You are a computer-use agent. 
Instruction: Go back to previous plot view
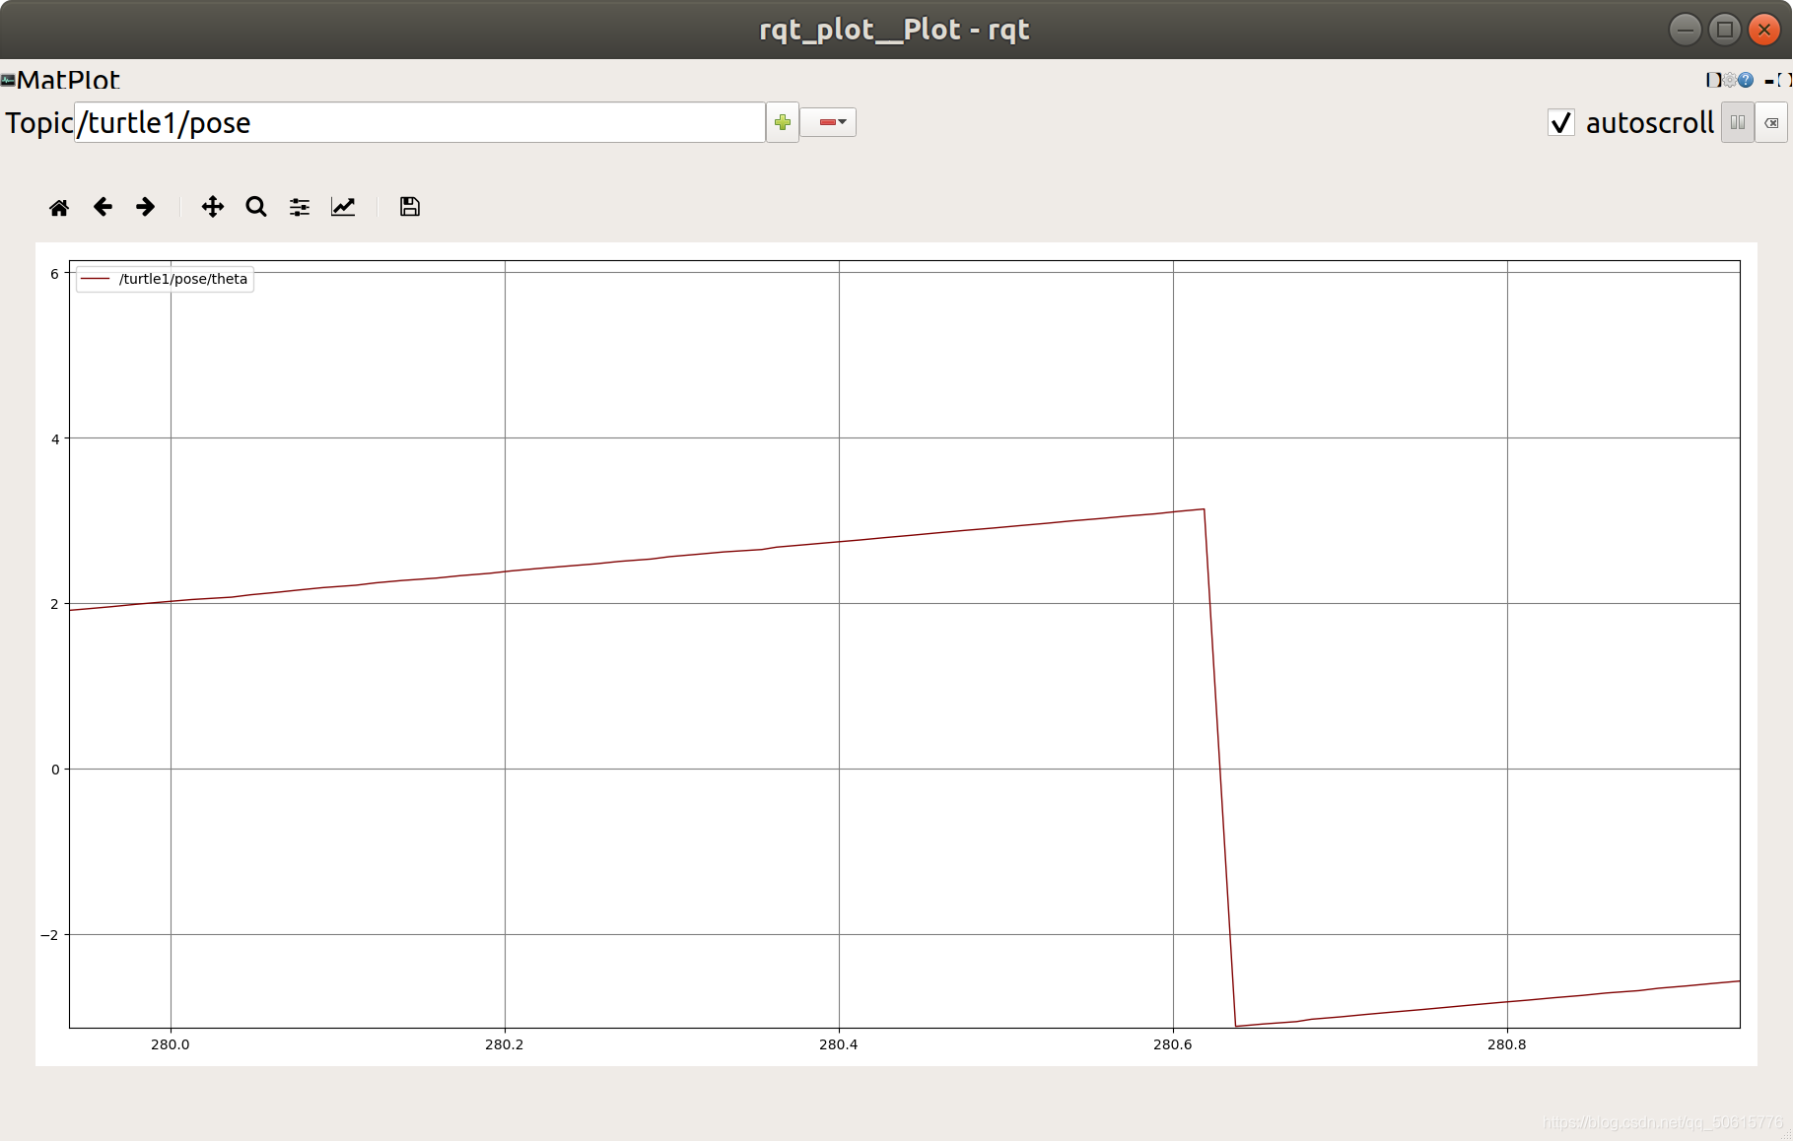coord(103,207)
